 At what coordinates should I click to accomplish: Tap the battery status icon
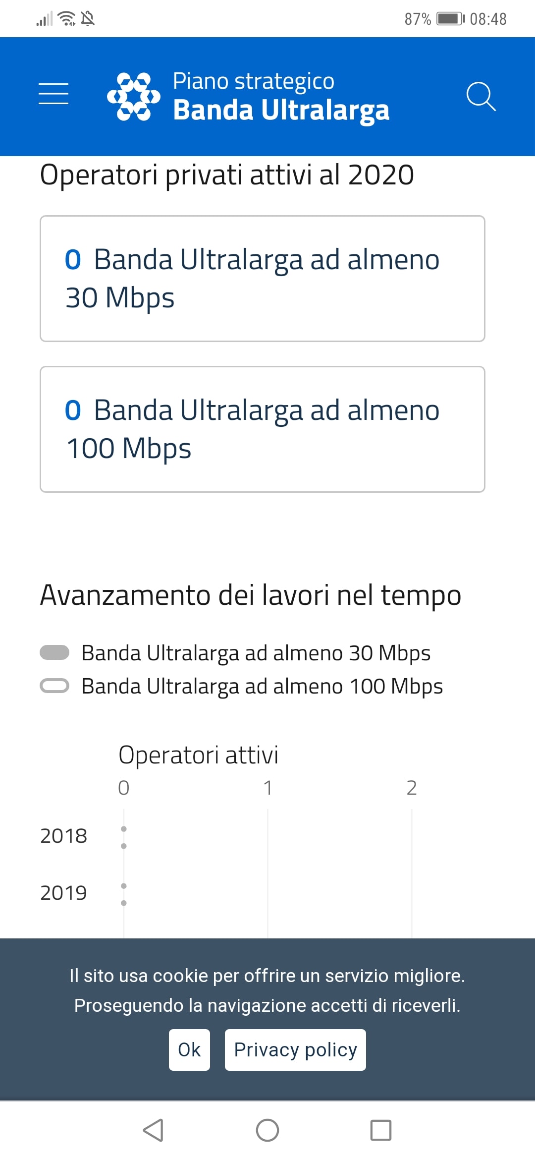450,19
